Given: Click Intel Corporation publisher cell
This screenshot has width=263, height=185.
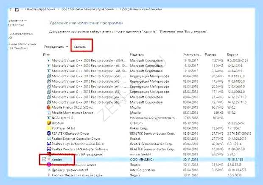Looking at the screenshot, I should (143, 170).
